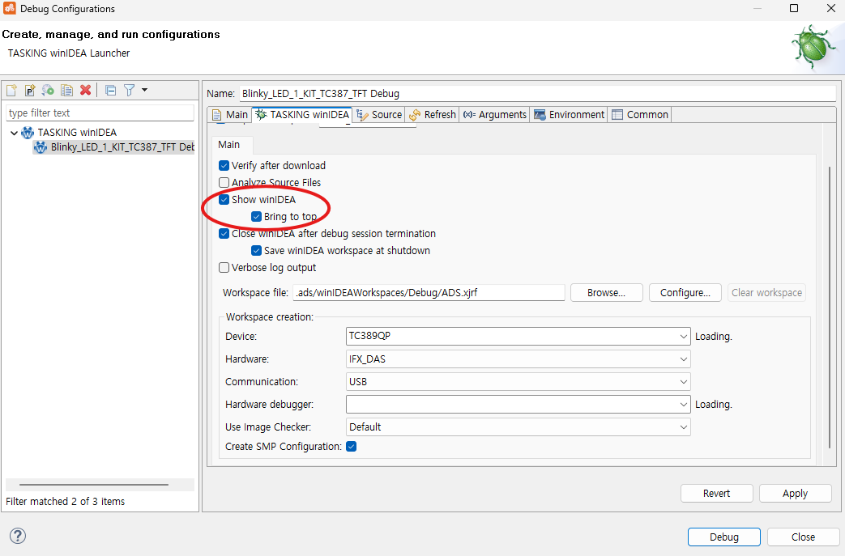The width and height of the screenshot is (845, 556).
Task: Select the TASKING winIDEA tree node icon
Action: tap(28, 133)
